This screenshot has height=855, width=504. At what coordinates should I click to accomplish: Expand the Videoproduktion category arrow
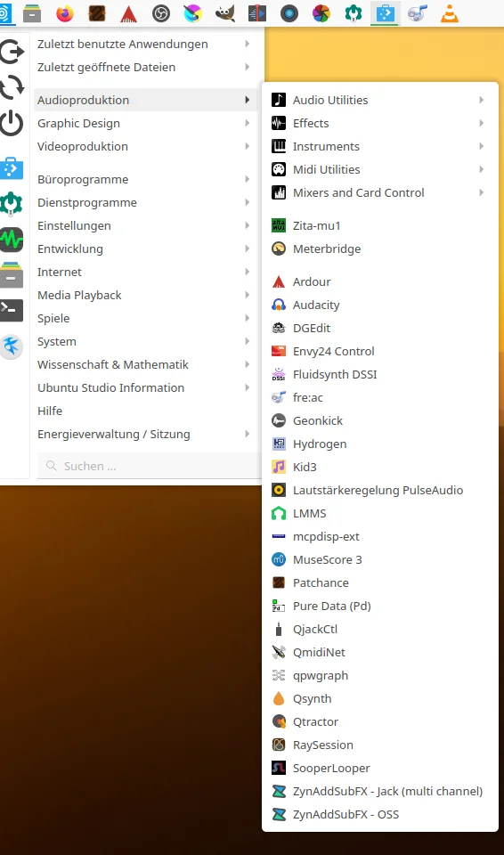[247, 146]
